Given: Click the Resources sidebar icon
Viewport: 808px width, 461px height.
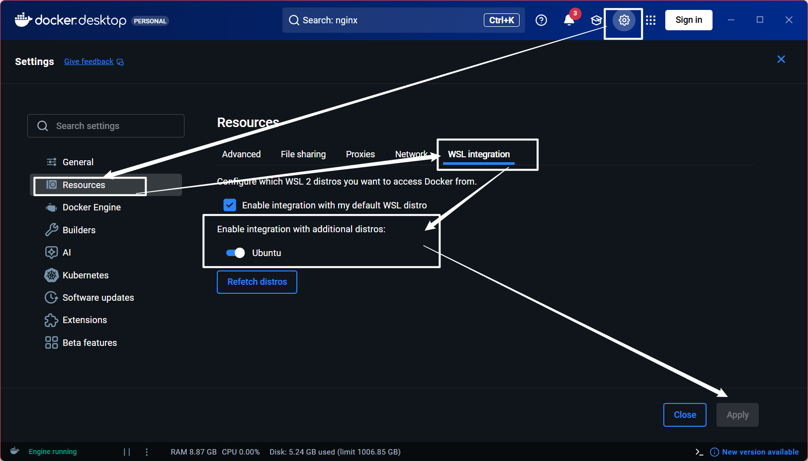Looking at the screenshot, I should 51,185.
